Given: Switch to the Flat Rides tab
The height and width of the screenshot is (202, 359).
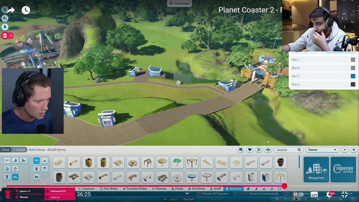Looking at the screenshot, I should click(x=109, y=189).
